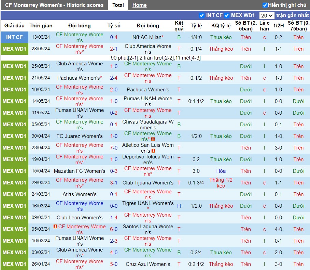Click MEX WD1 label on 28/05/24 row
The width and height of the screenshot is (310, 270).
coord(14,49)
